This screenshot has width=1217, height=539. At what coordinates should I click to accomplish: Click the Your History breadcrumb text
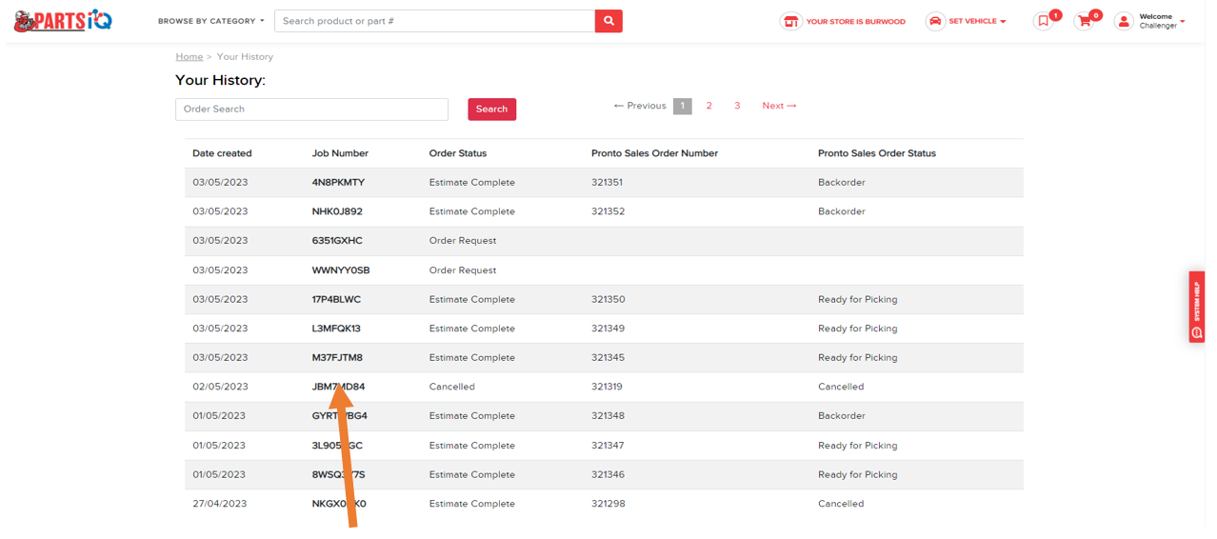245,56
